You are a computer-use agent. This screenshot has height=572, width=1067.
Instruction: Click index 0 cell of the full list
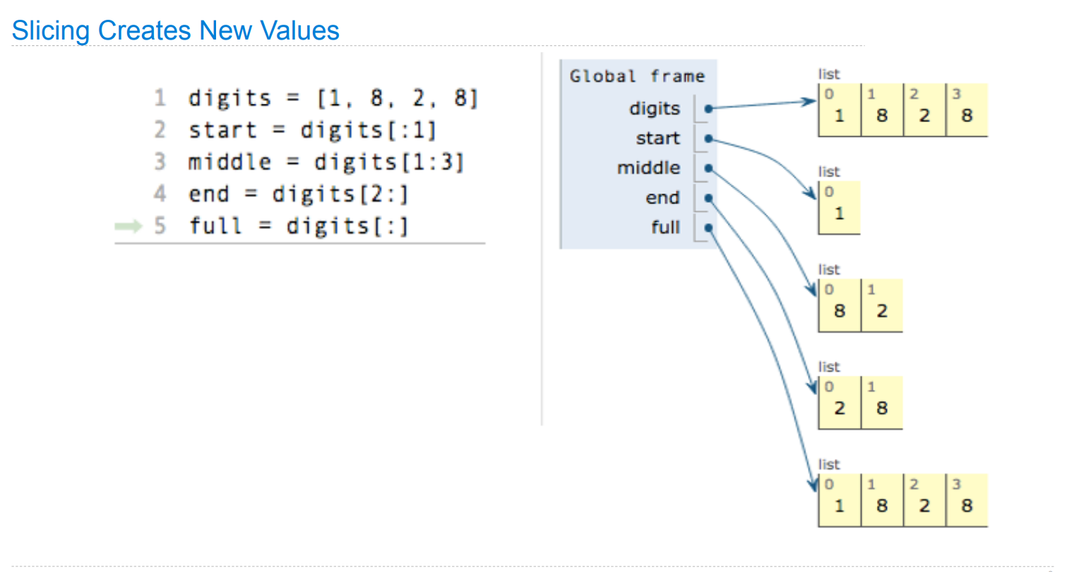coord(840,500)
